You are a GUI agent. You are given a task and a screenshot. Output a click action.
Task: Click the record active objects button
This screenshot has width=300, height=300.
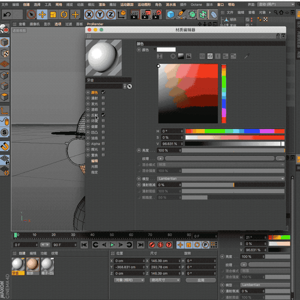click(x=152, y=245)
